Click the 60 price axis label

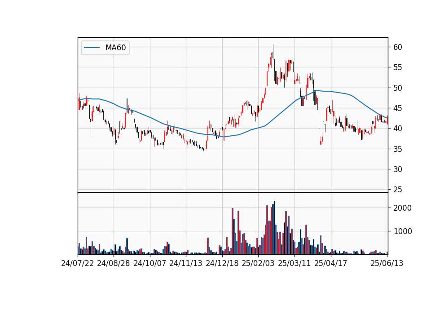[397, 47]
